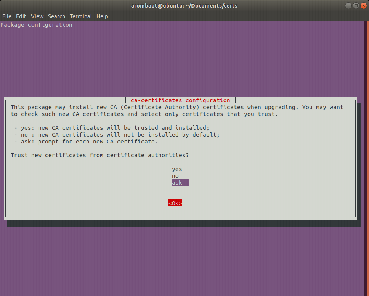
Task: Click the 'Trust new certificates' question text
Action: (100, 155)
